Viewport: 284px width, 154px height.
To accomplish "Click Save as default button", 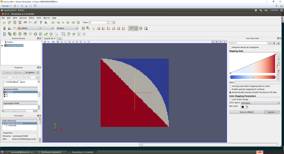I will coord(247,112).
